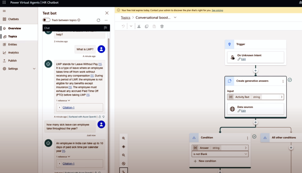Viewport: 302px width, 173px height.
Task: Close the Test bot panel
Action: click(107, 13)
